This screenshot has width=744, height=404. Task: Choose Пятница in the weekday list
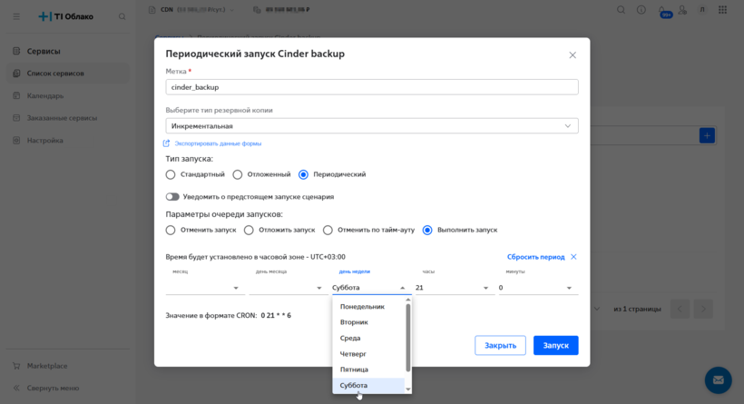[x=354, y=370]
